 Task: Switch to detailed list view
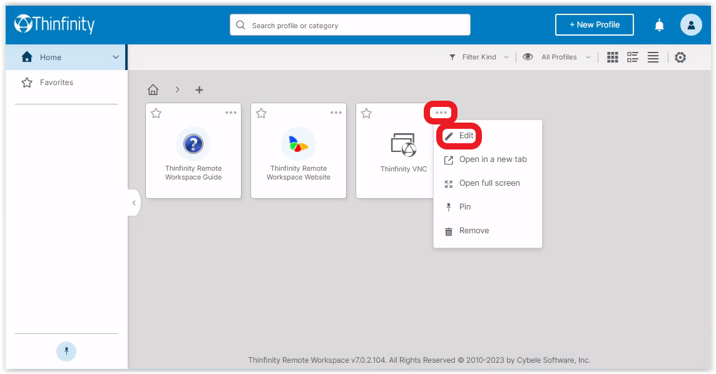pyautogui.click(x=632, y=57)
